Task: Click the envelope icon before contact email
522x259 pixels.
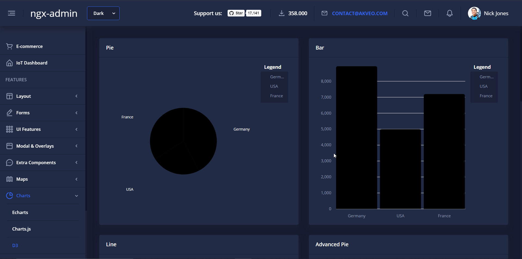Action: pyautogui.click(x=324, y=13)
